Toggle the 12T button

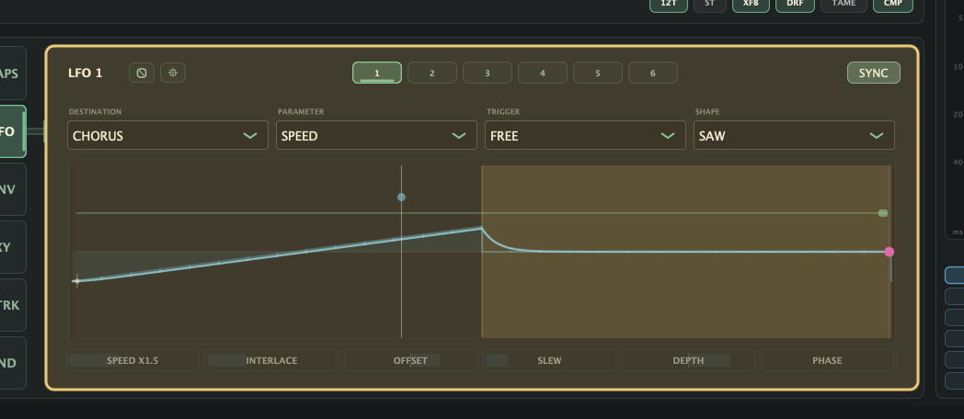click(x=669, y=5)
